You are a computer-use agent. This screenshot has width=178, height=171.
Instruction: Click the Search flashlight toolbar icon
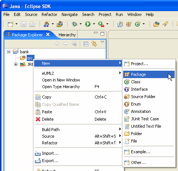pyautogui.click(x=165, y=24)
